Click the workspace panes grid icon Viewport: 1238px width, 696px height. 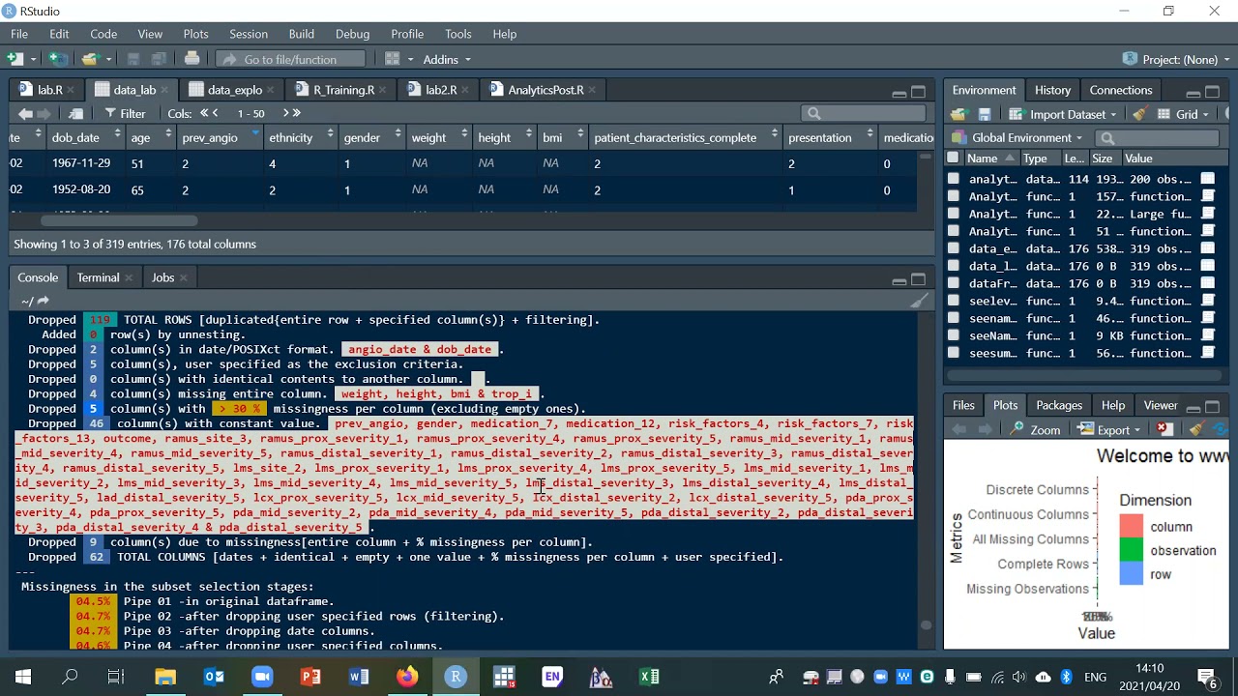pyautogui.click(x=392, y=59)
